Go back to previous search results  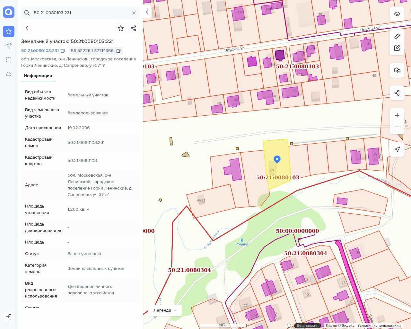27,28
